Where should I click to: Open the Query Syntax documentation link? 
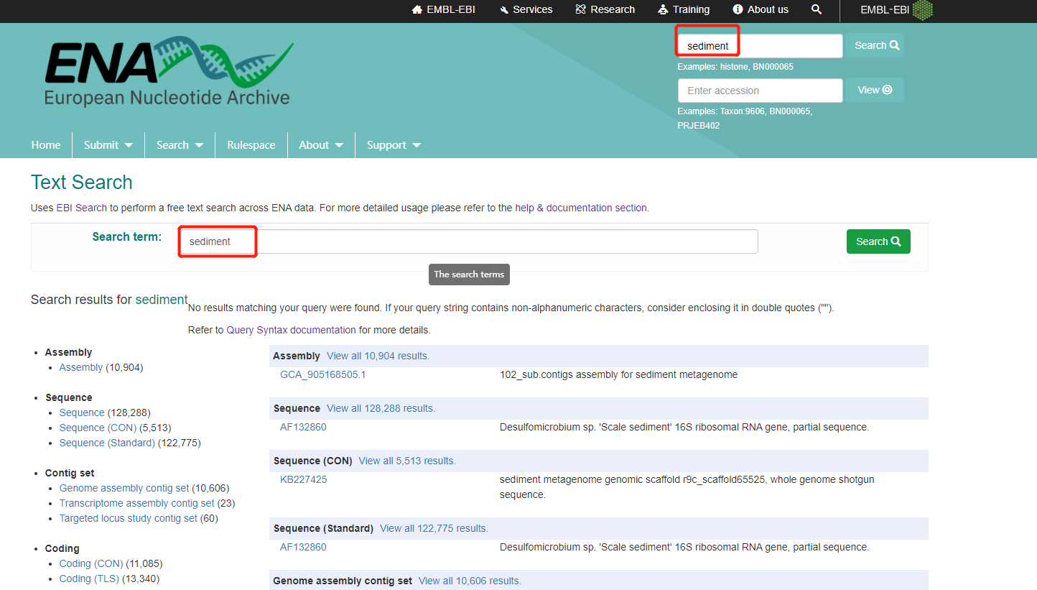(290, 329)
